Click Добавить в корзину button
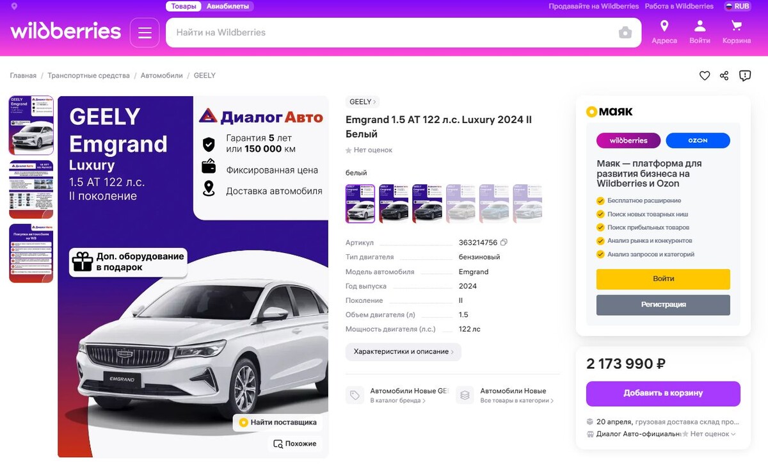 [x=663, y=393]
